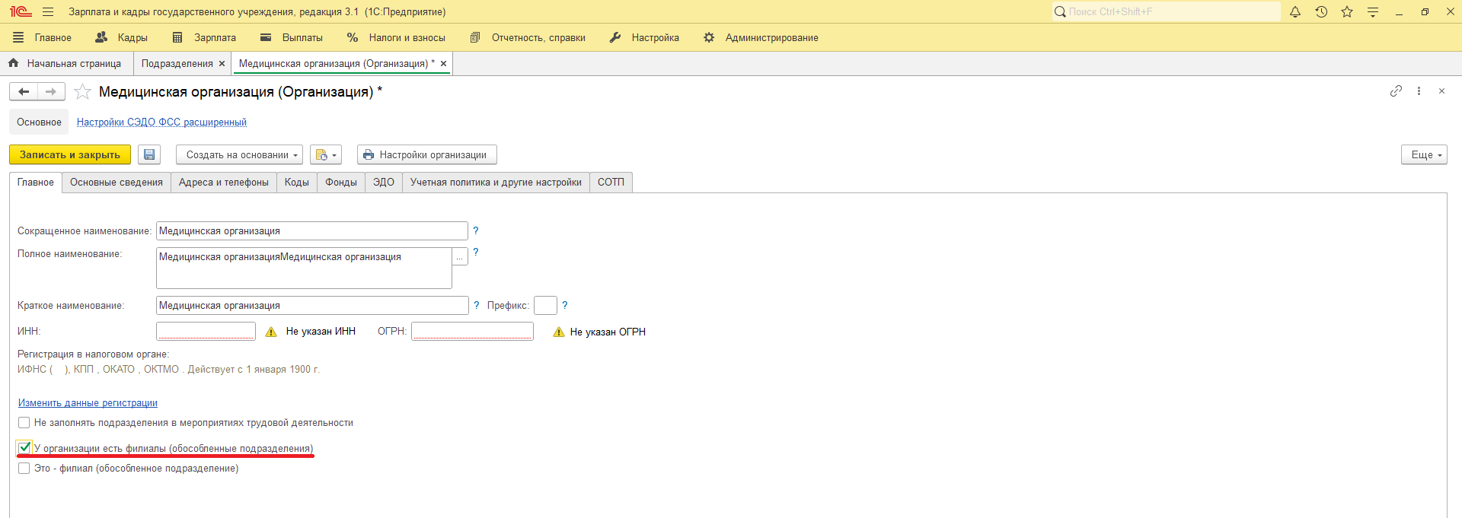Expand the print reports icon dropdown
The width and height of the screenshot is (1462, 518).
coord(326,154)
